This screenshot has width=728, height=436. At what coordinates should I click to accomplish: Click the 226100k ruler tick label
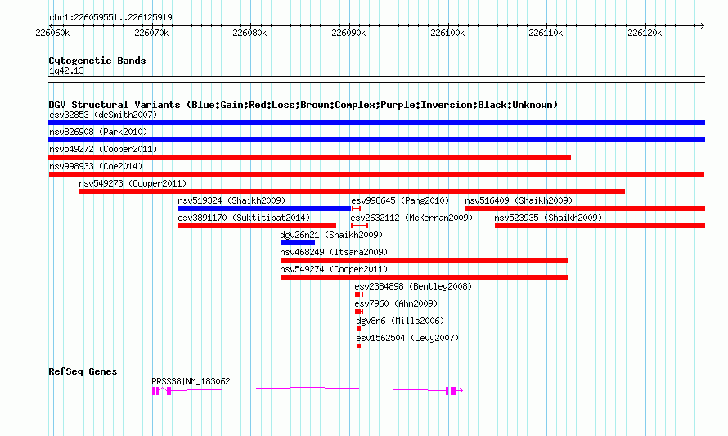pyautogui.click(x=447, y=33)
